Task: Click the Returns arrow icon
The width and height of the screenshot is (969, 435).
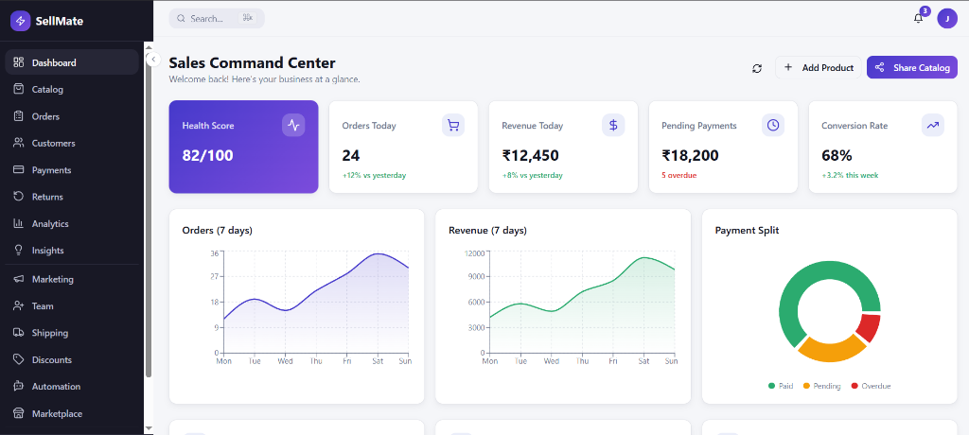Action: pos(19,197)
